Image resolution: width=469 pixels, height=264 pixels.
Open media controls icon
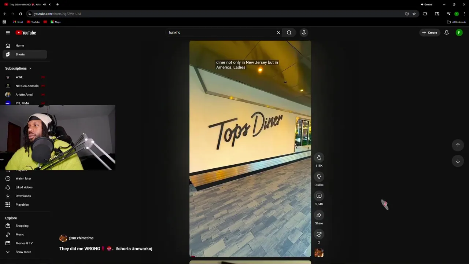(448, 14)
